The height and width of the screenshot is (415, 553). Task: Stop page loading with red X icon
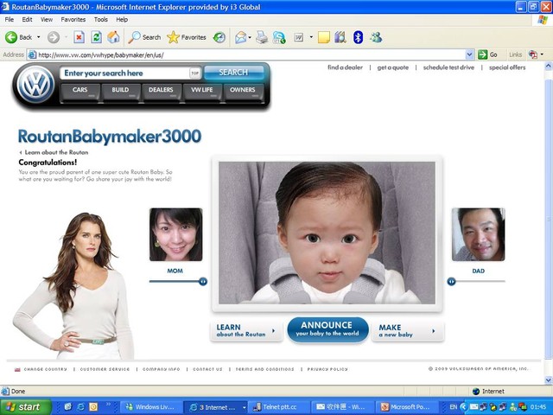point(79,37)
